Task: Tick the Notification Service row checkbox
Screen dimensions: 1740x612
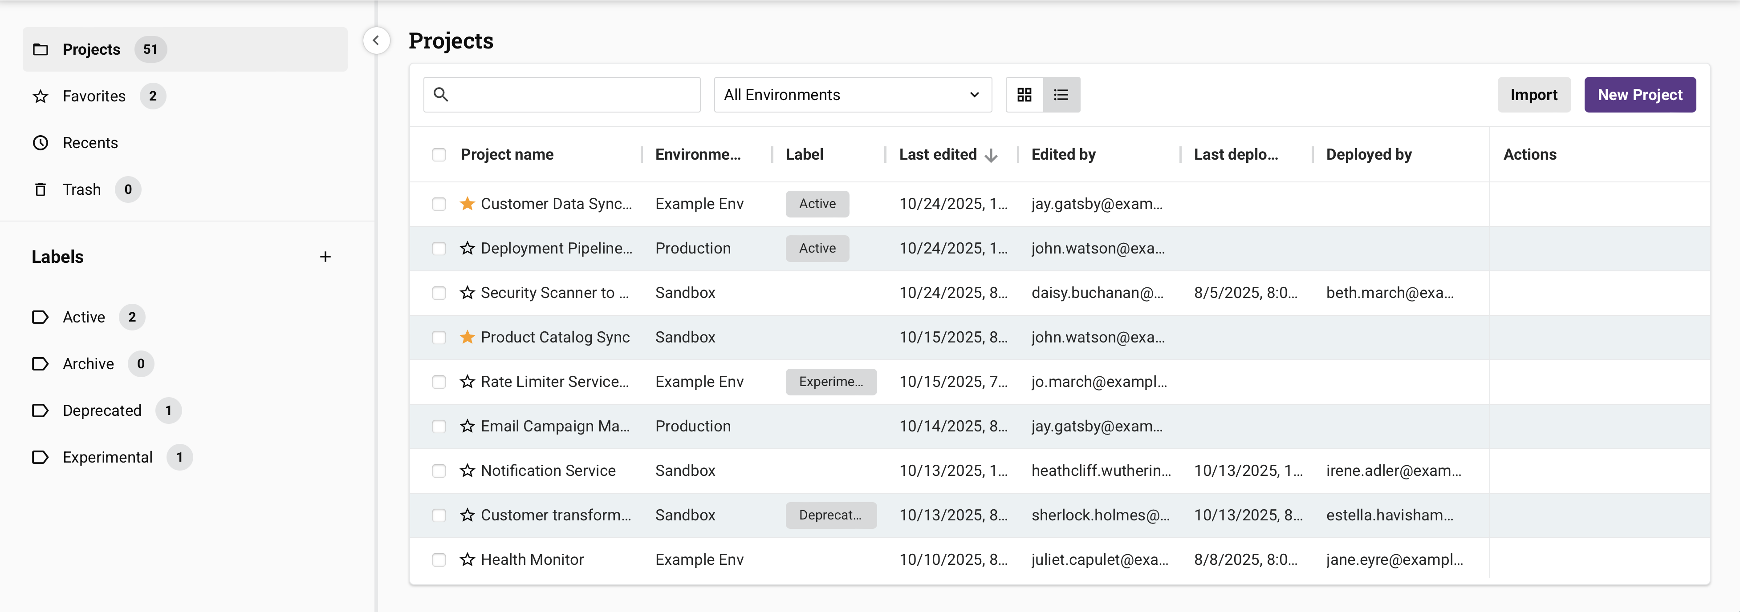Action: point(439,471)
